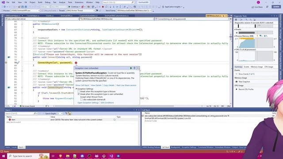Screen dimensions: 283x159
Task: Switch to the SimHubOBS.cs editor tab
Action: [66, 16]
